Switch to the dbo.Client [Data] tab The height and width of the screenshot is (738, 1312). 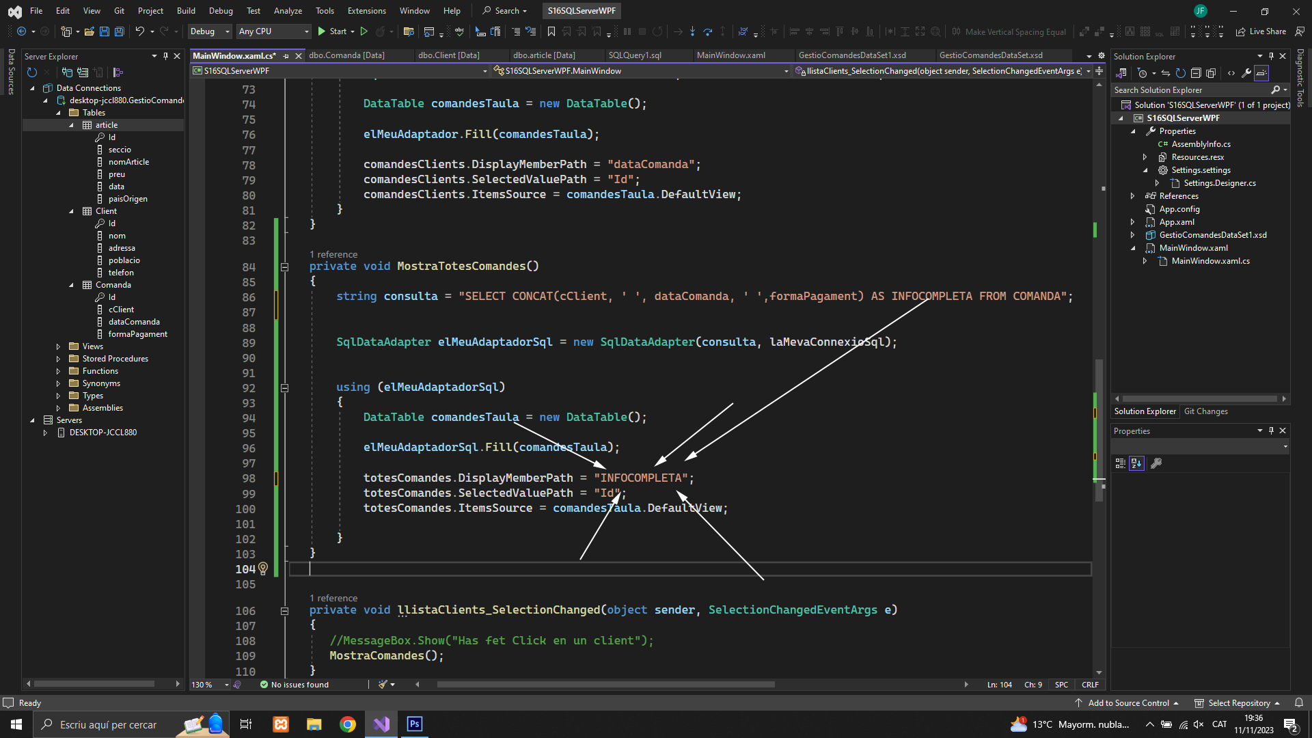click(x=448, y=55)
